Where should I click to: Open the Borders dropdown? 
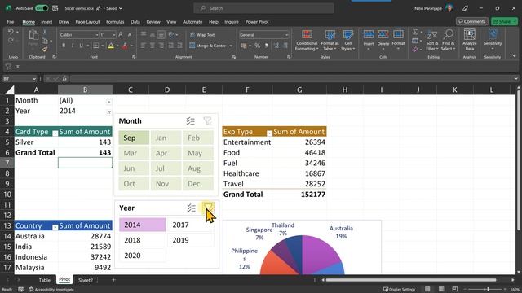(102, 46)
